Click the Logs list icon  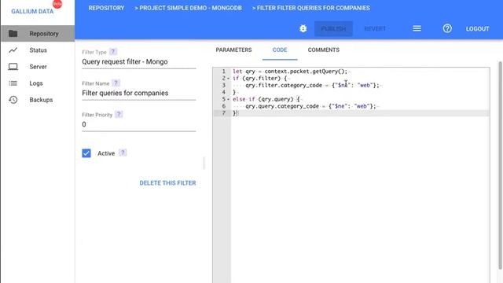(13, 83)
